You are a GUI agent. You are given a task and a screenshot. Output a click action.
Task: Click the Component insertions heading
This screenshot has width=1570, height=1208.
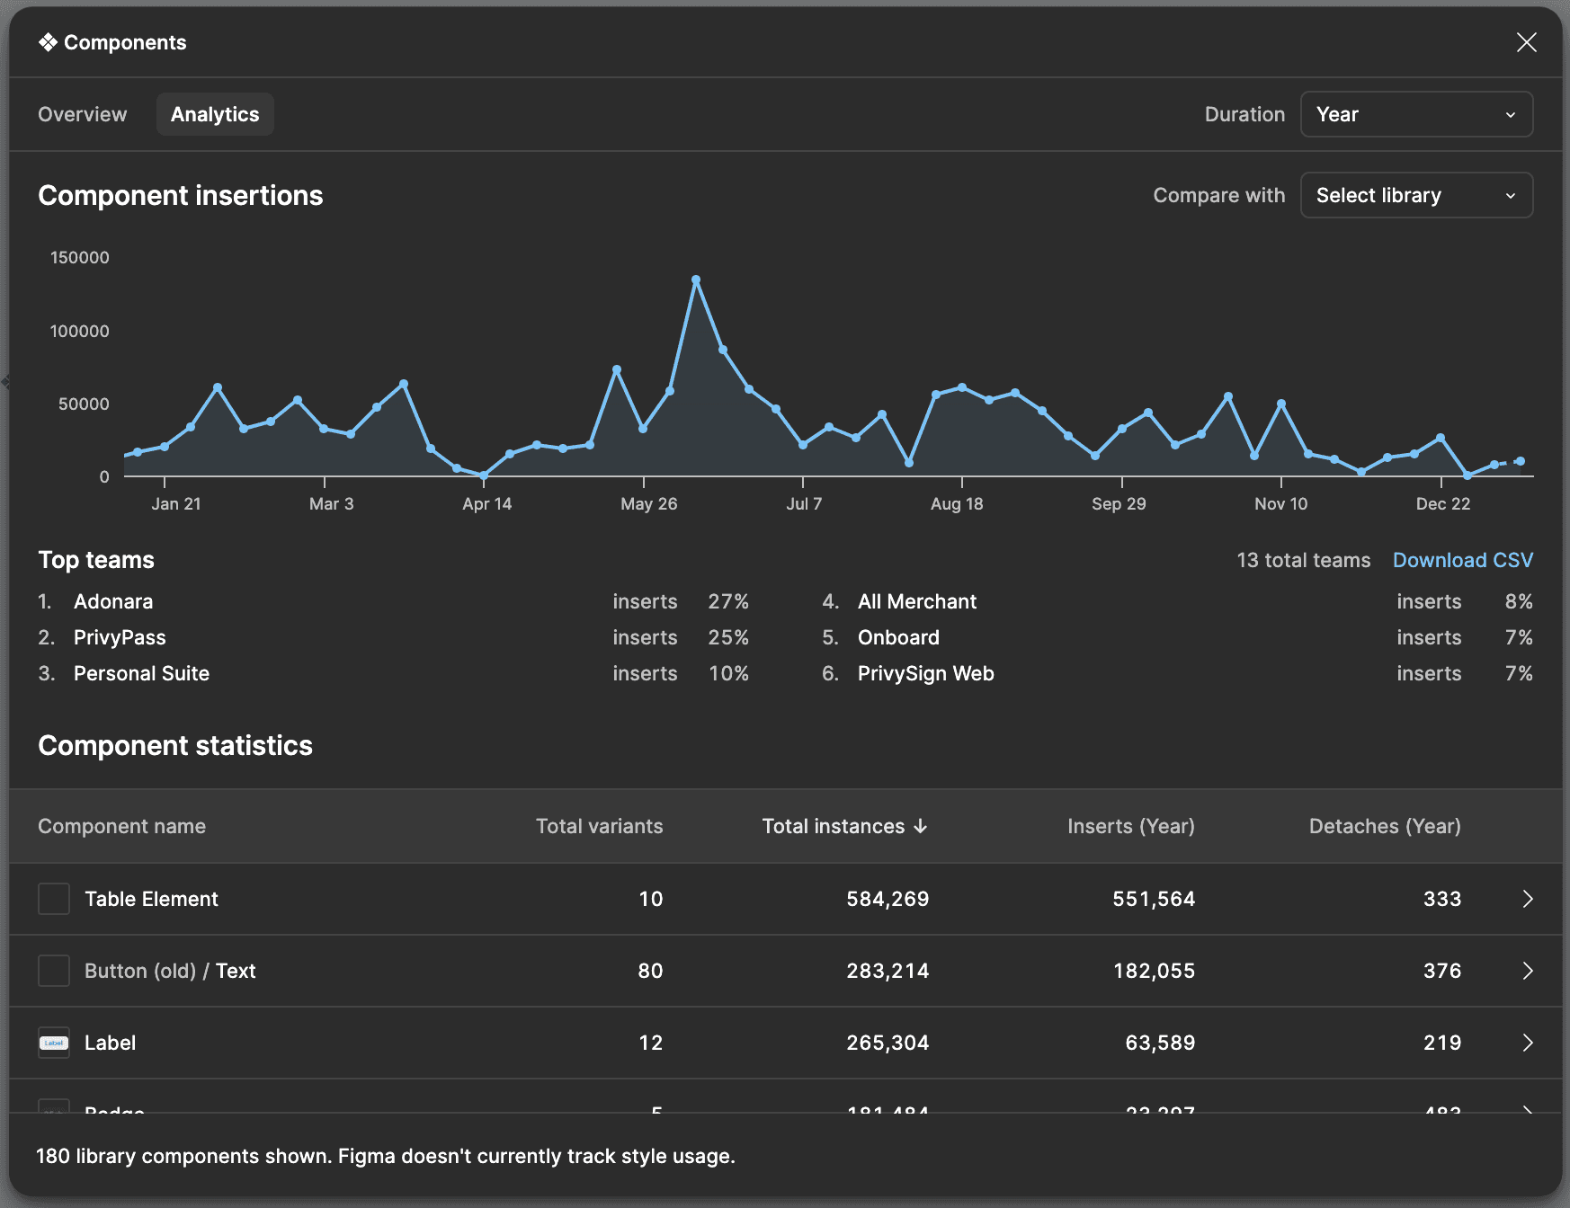point(181,195)
